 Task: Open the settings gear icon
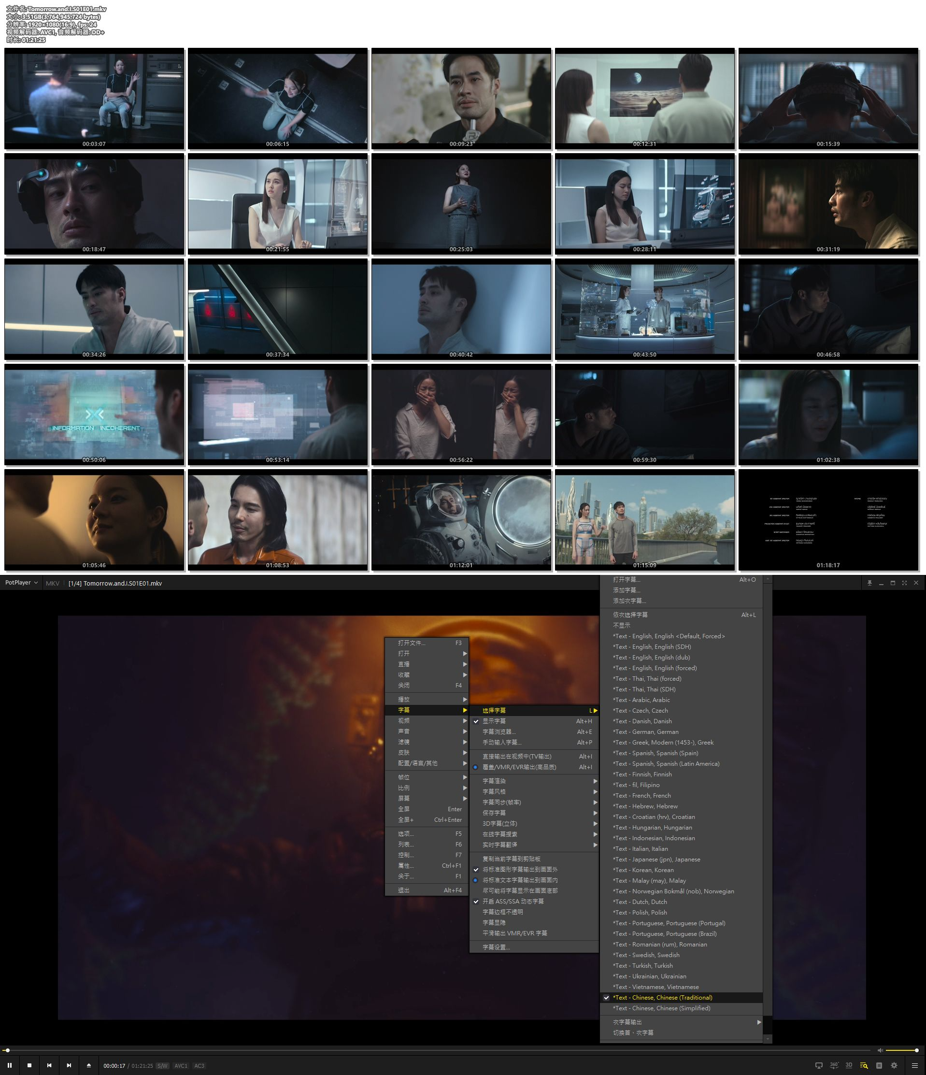coord(894,1065)
